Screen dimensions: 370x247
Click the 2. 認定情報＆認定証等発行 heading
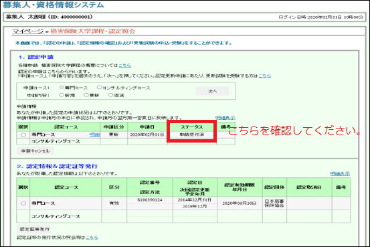point(57,166)
